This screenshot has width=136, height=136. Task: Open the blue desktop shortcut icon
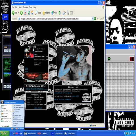tap(5, 17)
